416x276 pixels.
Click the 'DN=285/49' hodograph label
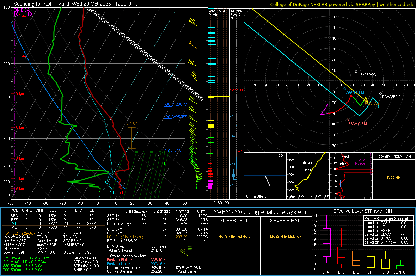pos(391,97)
